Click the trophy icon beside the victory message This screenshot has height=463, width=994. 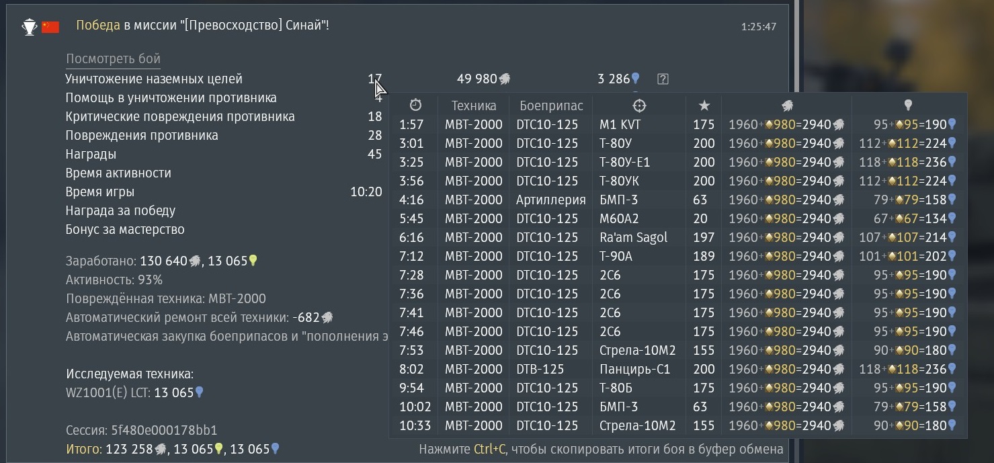[x=30, y=27]
